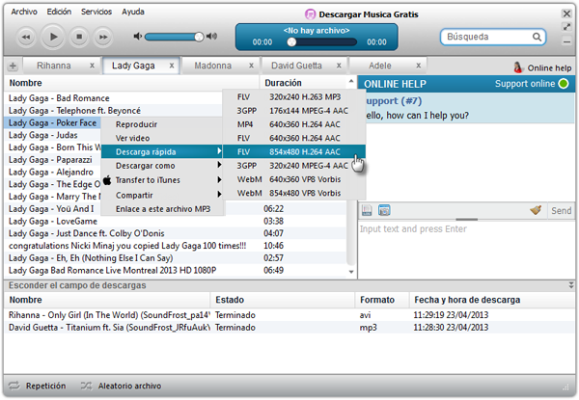The width and height of the screenshot is (579, 400).
Task: Toggle Aleatorio archivo shuffle mode
Action: (x=122, y=386)
